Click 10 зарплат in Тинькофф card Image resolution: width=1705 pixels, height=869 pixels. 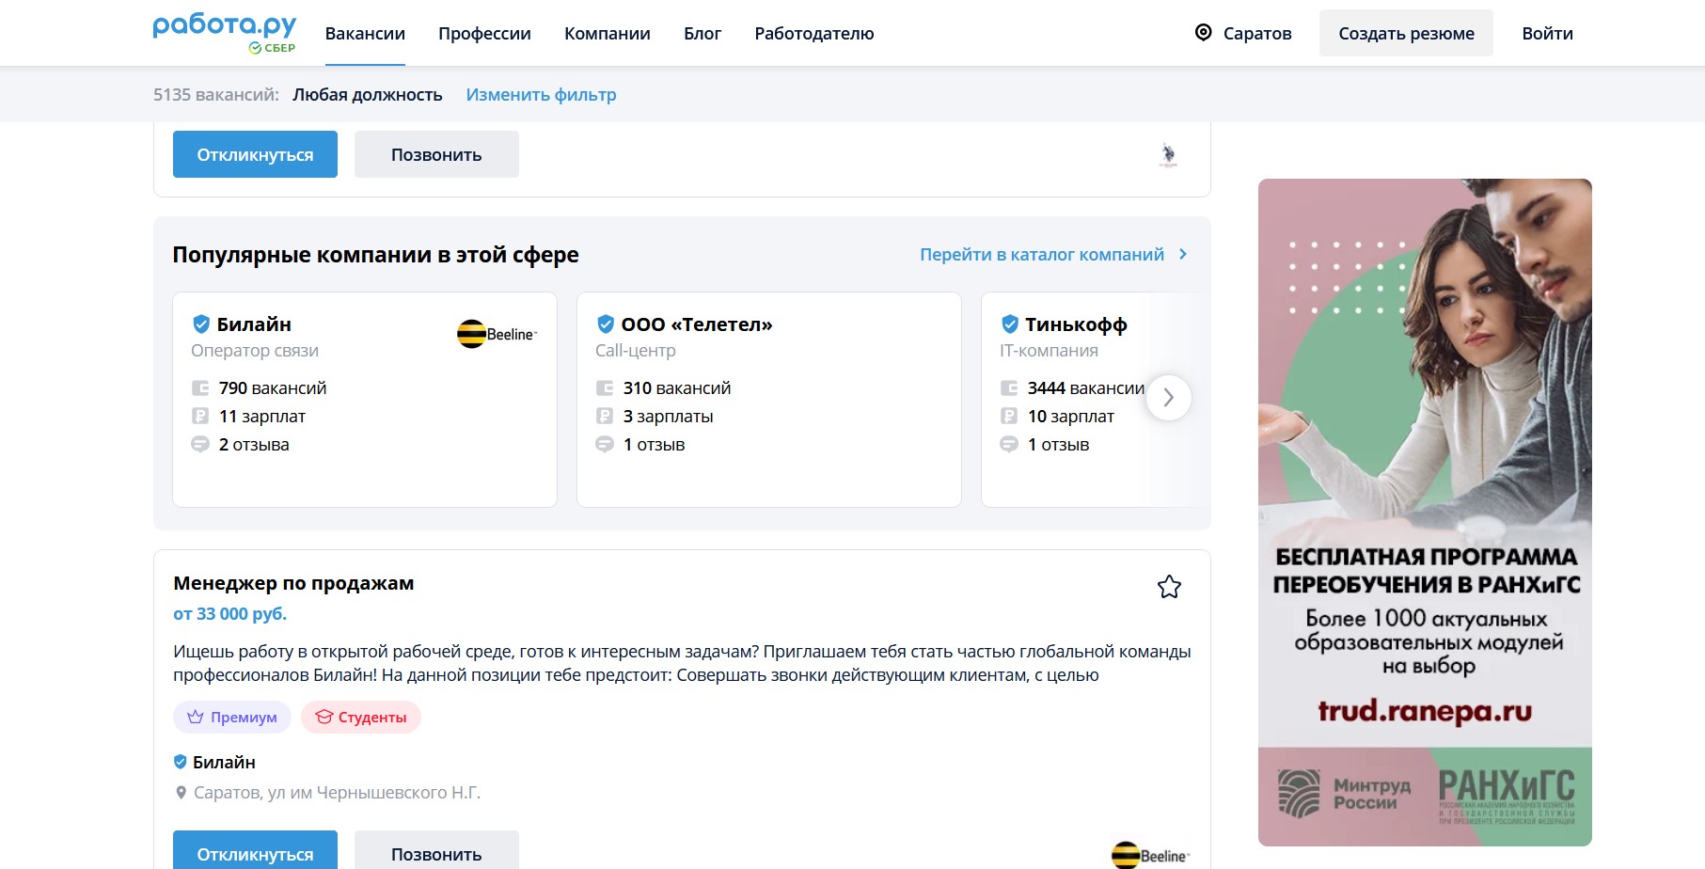click(1071, 417)
